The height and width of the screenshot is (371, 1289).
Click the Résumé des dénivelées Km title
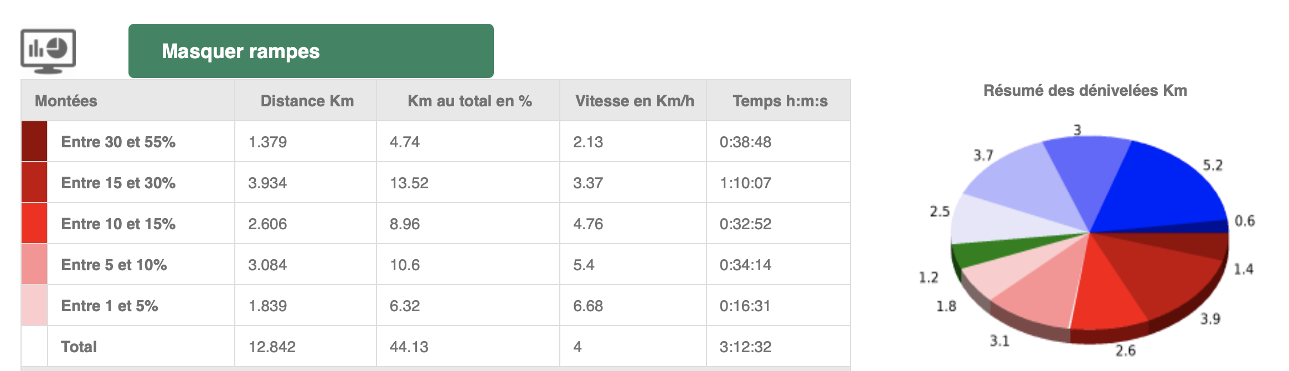coord(1085,90)
